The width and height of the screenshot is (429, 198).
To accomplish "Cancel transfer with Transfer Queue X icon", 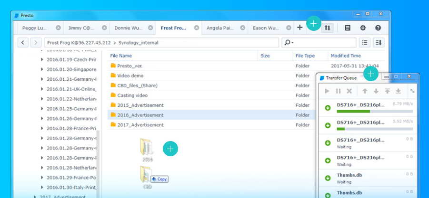I will pyautogui.click(x=349, y=91).
